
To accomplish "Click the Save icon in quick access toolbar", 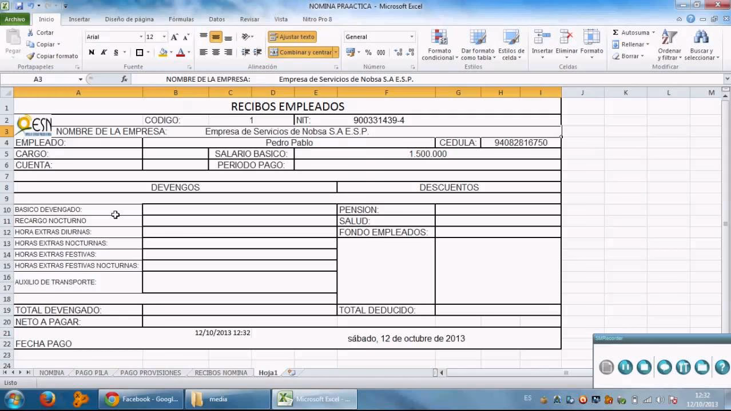I will point(19,6).
